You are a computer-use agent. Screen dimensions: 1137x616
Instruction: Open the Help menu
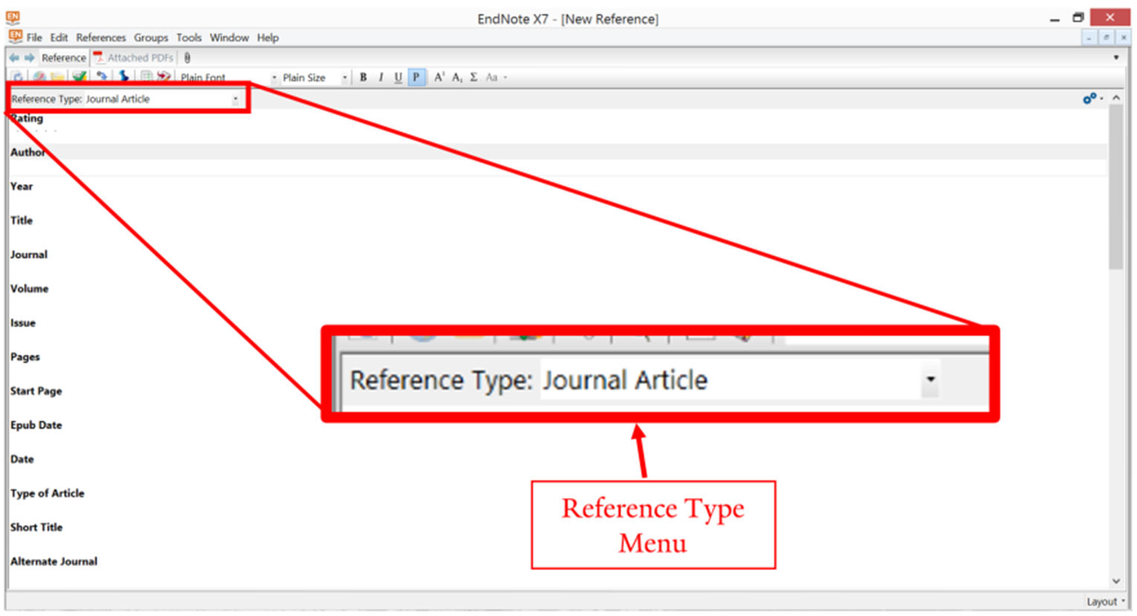[x=268, y=37]
